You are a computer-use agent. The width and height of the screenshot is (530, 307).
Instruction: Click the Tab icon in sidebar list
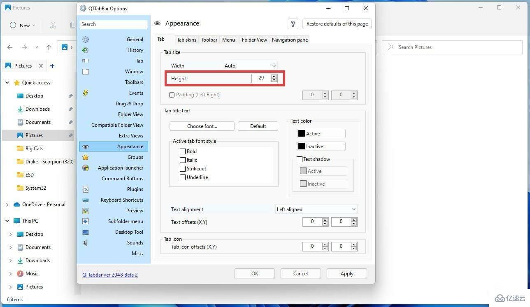pos(86,61)
